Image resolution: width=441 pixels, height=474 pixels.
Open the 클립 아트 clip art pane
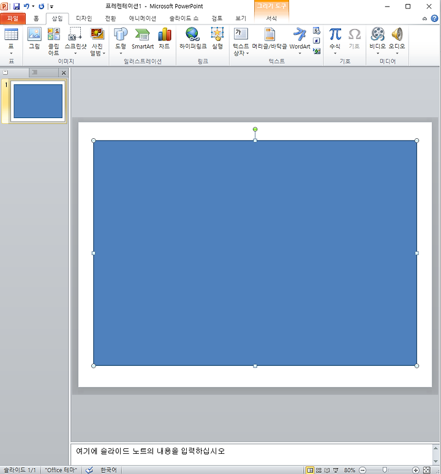tap(53, 34)
